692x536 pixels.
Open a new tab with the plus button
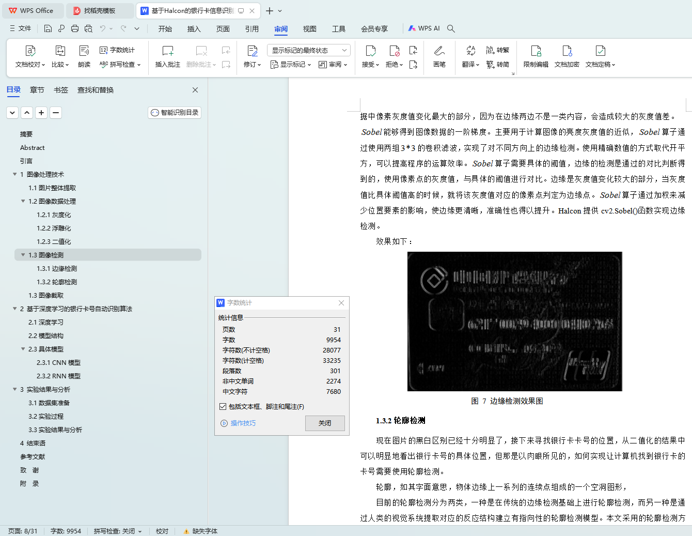click(270, 10)
